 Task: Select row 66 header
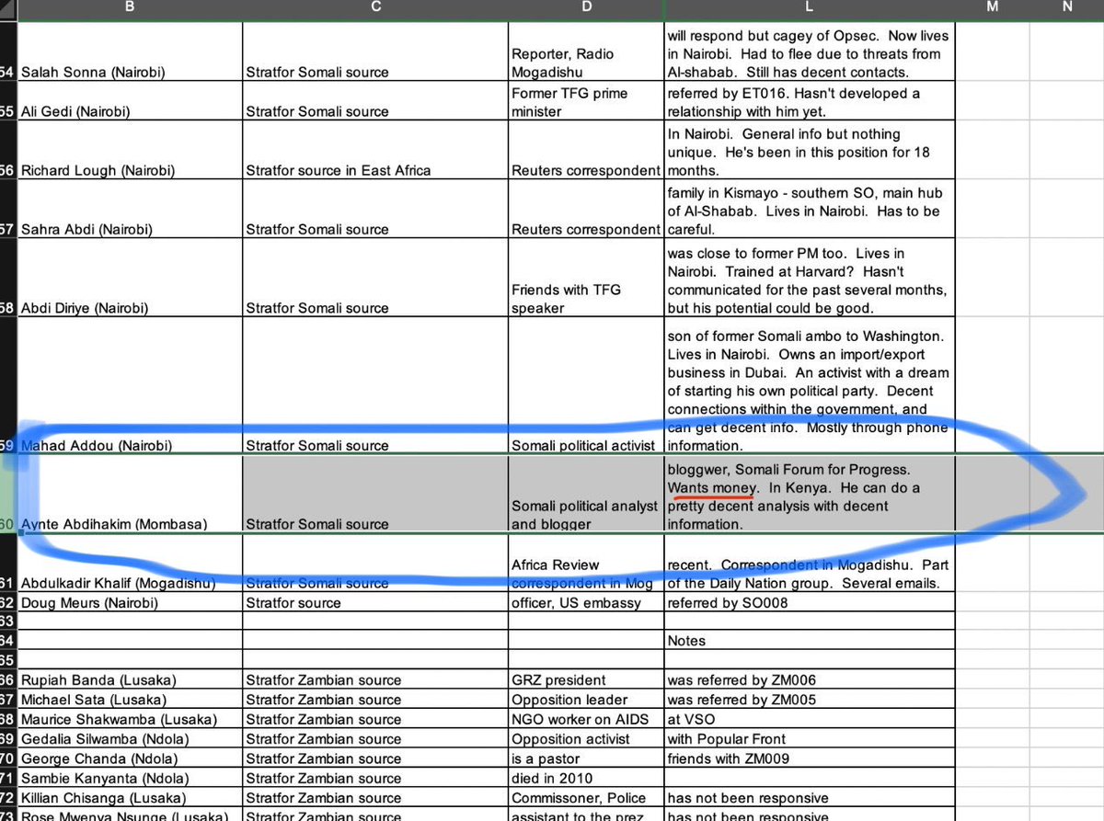click(x=8, y=681)
